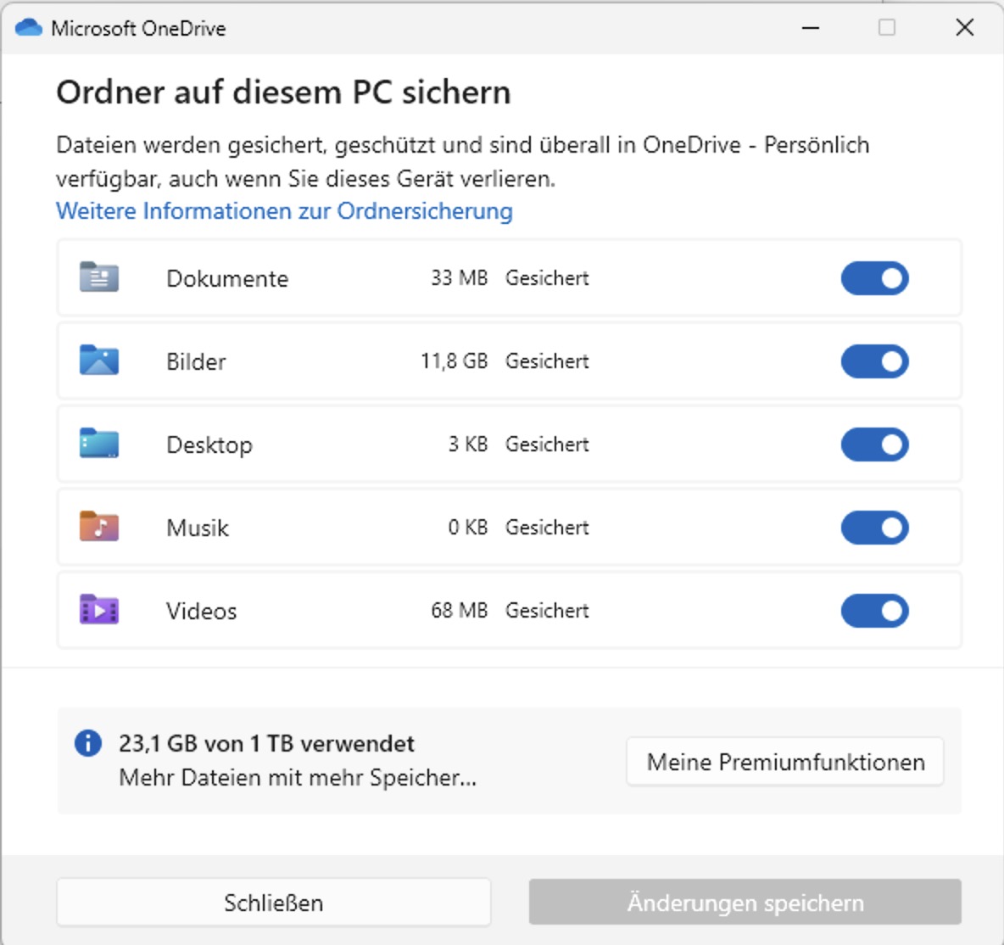Click '23,1 GB von 1 TB verwendet' text
The width and height of the screenshot is (1004, 945).
266,744
